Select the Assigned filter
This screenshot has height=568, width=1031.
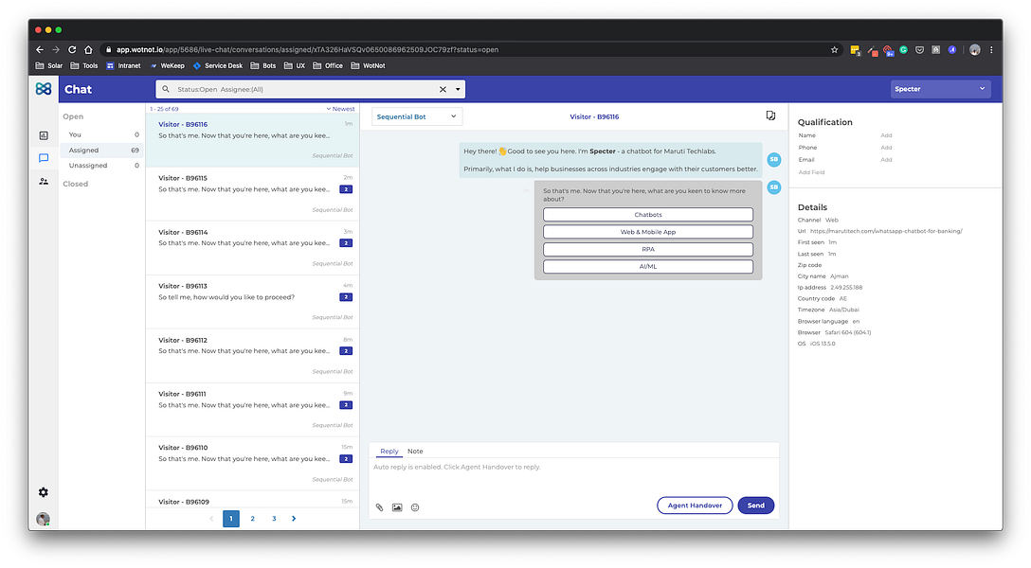pyautogui.click(x=102, y=151)
